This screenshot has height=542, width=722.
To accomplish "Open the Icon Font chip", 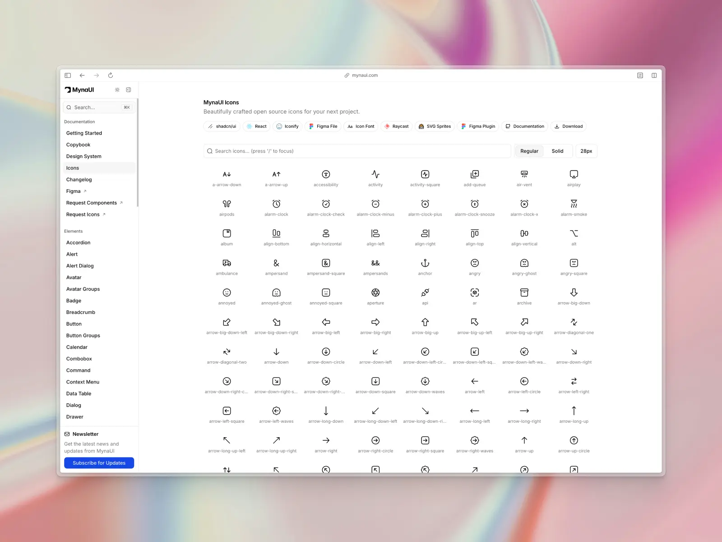I will (361, 126).
